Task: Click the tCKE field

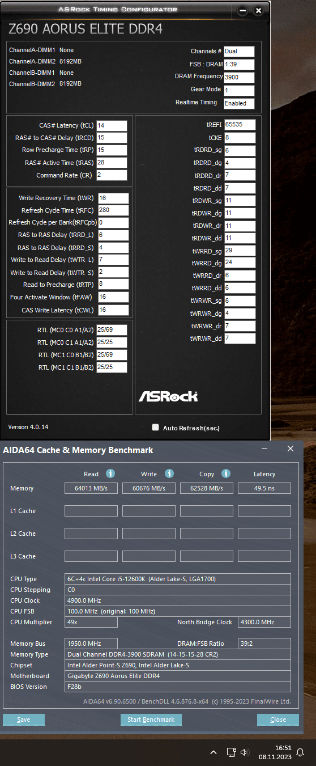Action: 240,138
